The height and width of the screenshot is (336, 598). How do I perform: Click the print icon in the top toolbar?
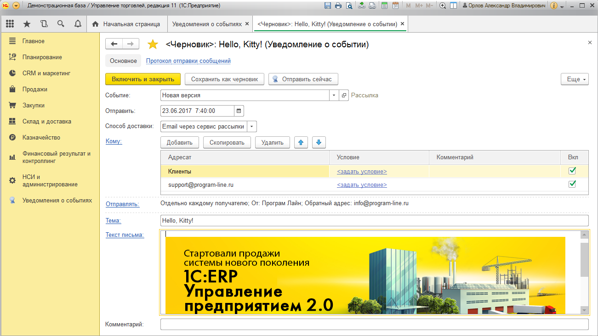(x=338, y=5)
